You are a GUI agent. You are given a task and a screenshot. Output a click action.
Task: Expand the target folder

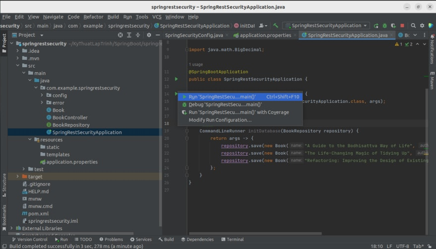click(17, 176)
